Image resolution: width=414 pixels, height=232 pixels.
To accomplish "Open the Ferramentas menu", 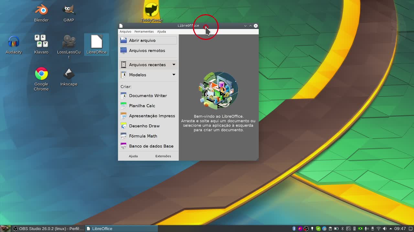I will (x=144, y=32).
